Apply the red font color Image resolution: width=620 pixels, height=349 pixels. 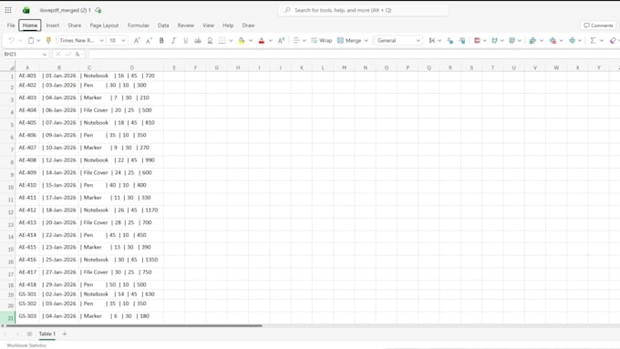point(262,40)
